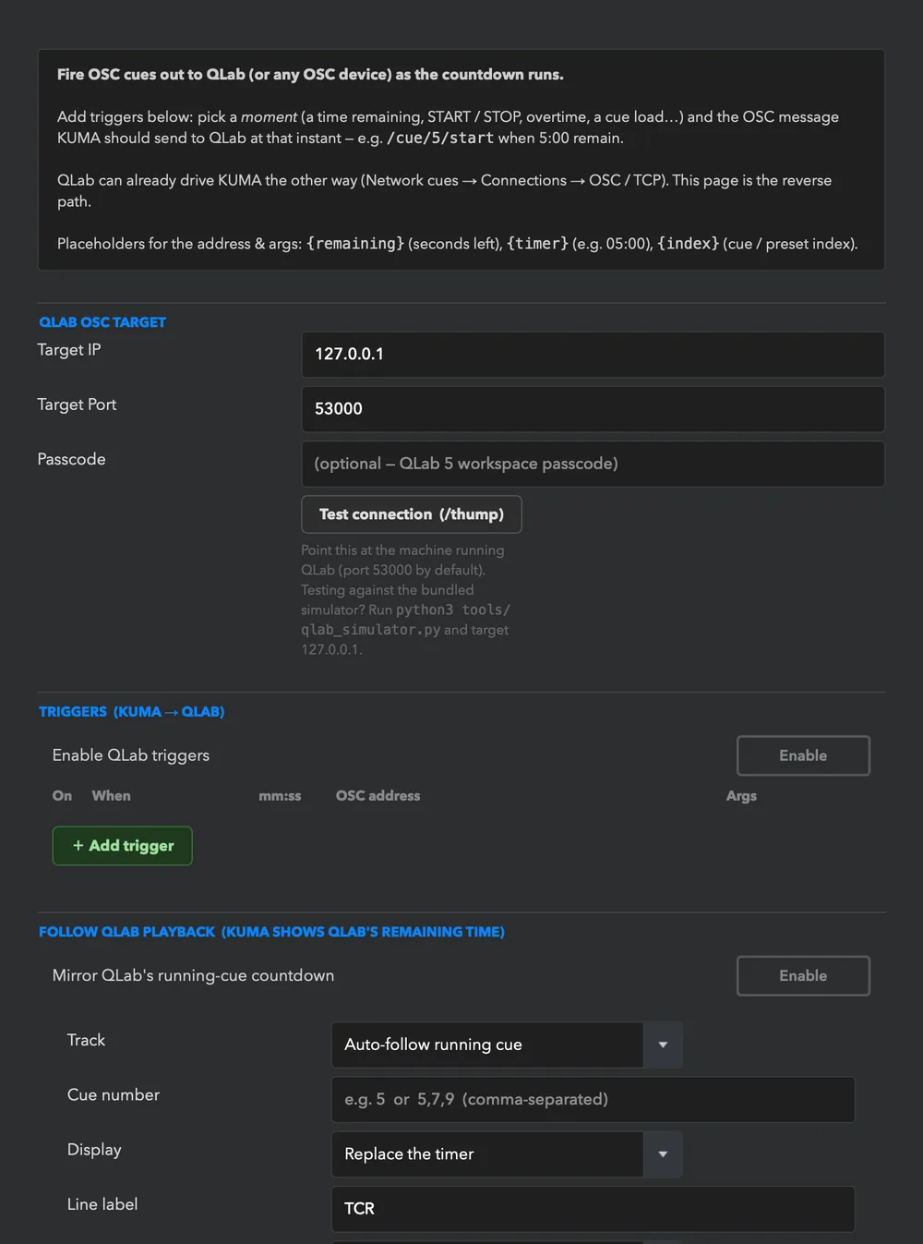Viewport: 923px width, 1244px height.
Task: Click the 'Display' label
Action: tap(94, 1150)
